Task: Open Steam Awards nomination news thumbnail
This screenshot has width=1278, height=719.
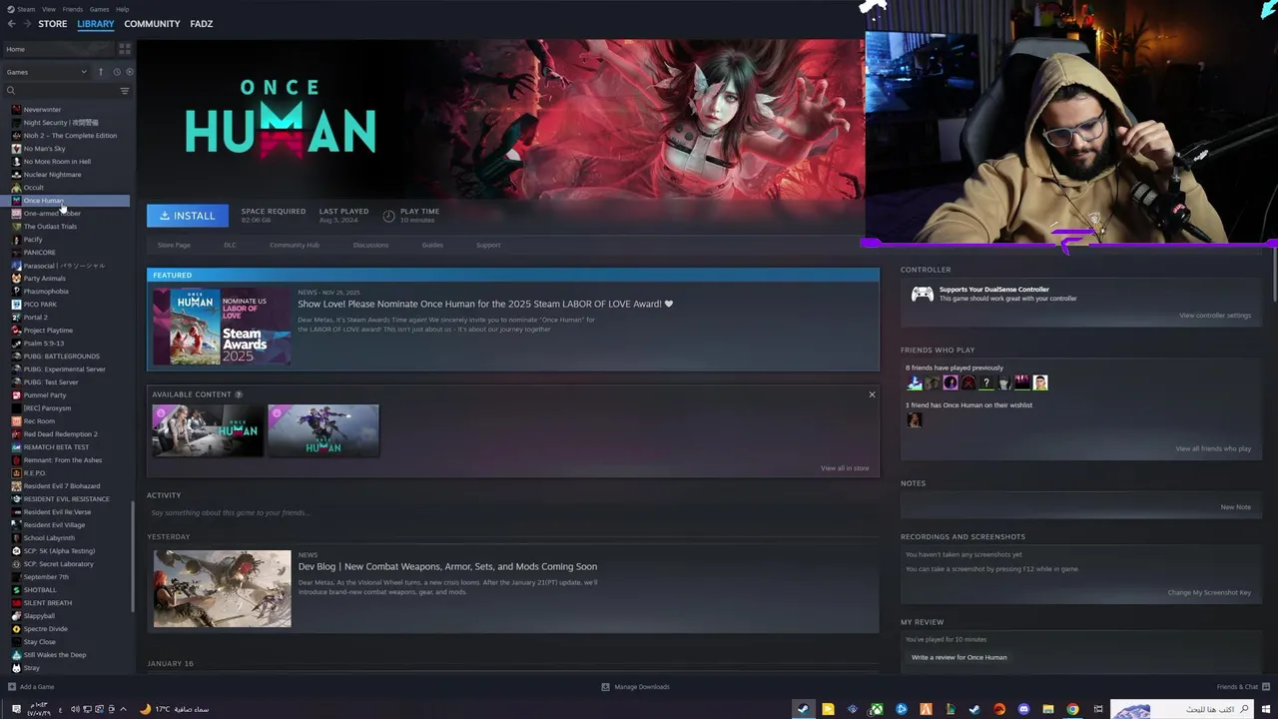Action: click(x=222, y=326)
